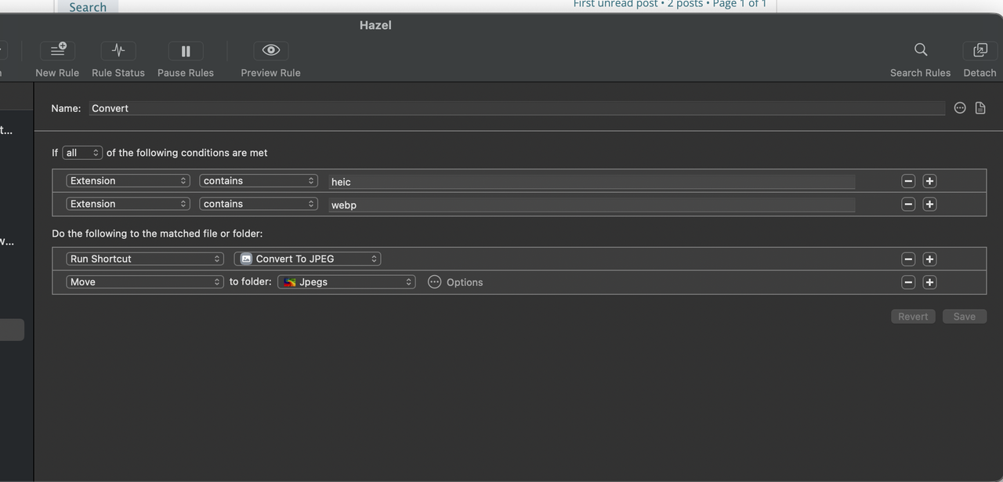Click the notes document icon beside name
1003x482 pixels.
980,108
